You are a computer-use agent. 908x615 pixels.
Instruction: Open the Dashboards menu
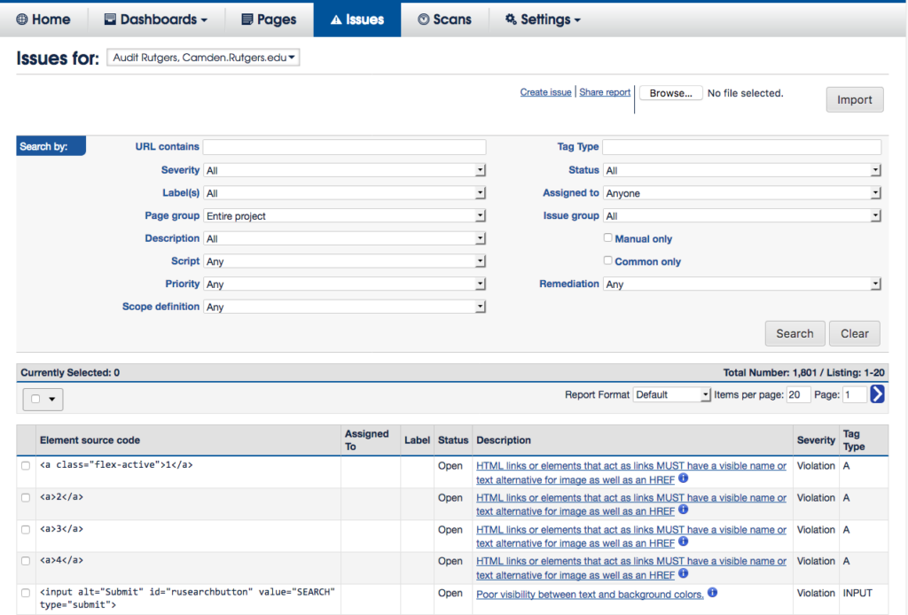click(x=156, y=19)
